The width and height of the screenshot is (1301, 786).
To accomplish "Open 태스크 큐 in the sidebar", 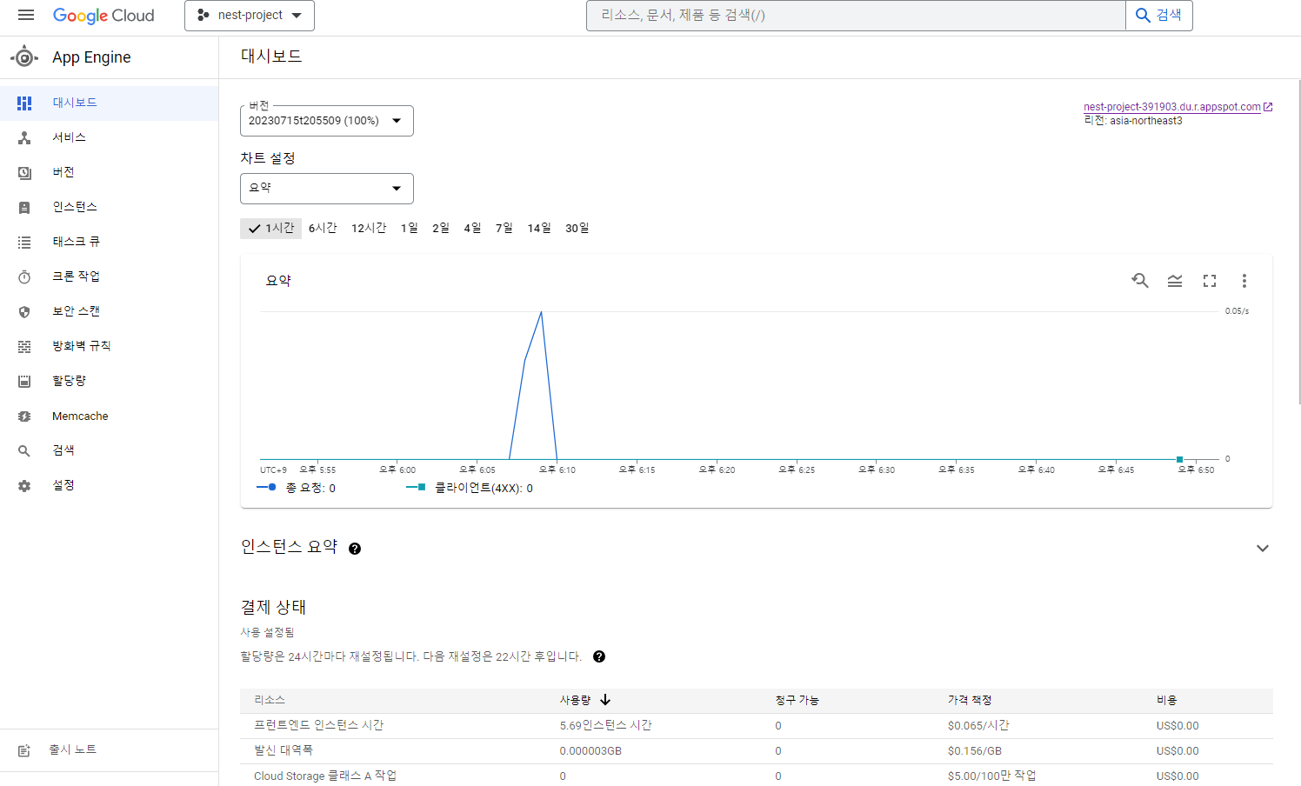I will 109,242.
